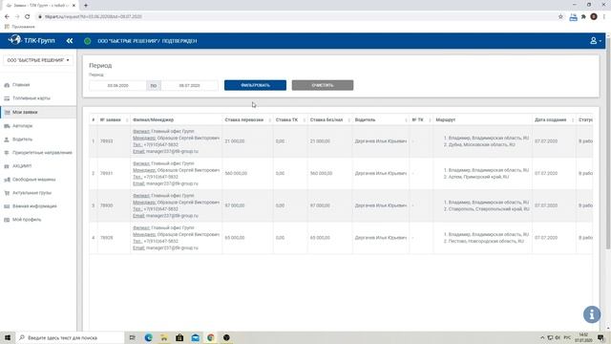611x344 pixels.
Task: Click the Главная home icon
Action: point(7,85)
